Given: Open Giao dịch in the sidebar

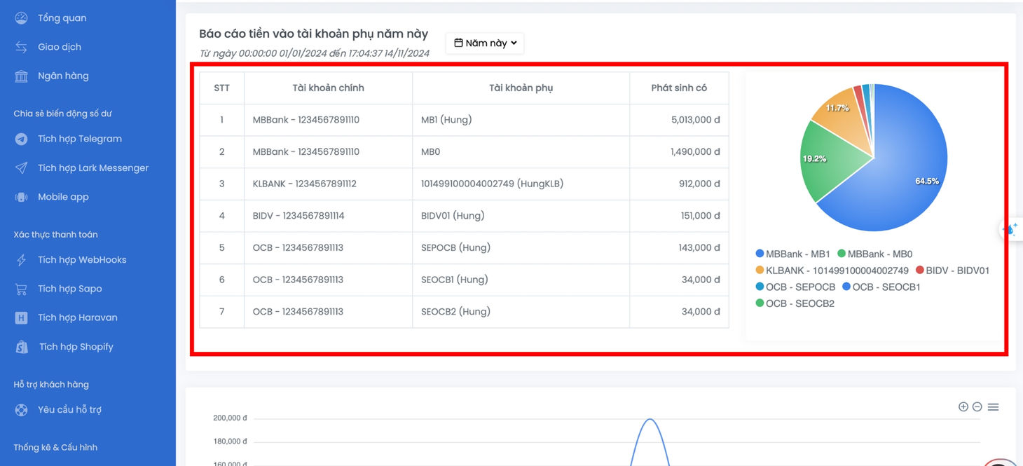Looking at the screenshot, I should coord(60,47).
